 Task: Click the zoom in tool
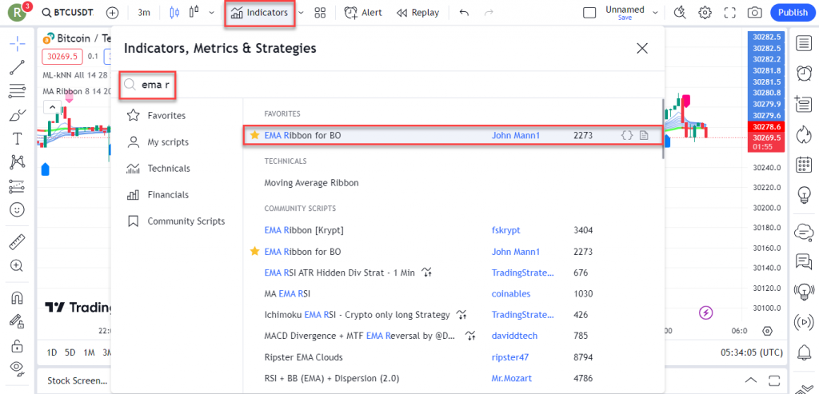pos(18,265)
